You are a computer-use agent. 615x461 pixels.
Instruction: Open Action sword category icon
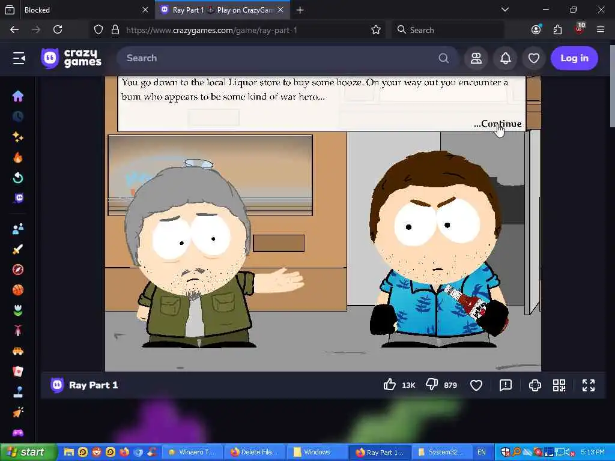(x=17, y=249)
